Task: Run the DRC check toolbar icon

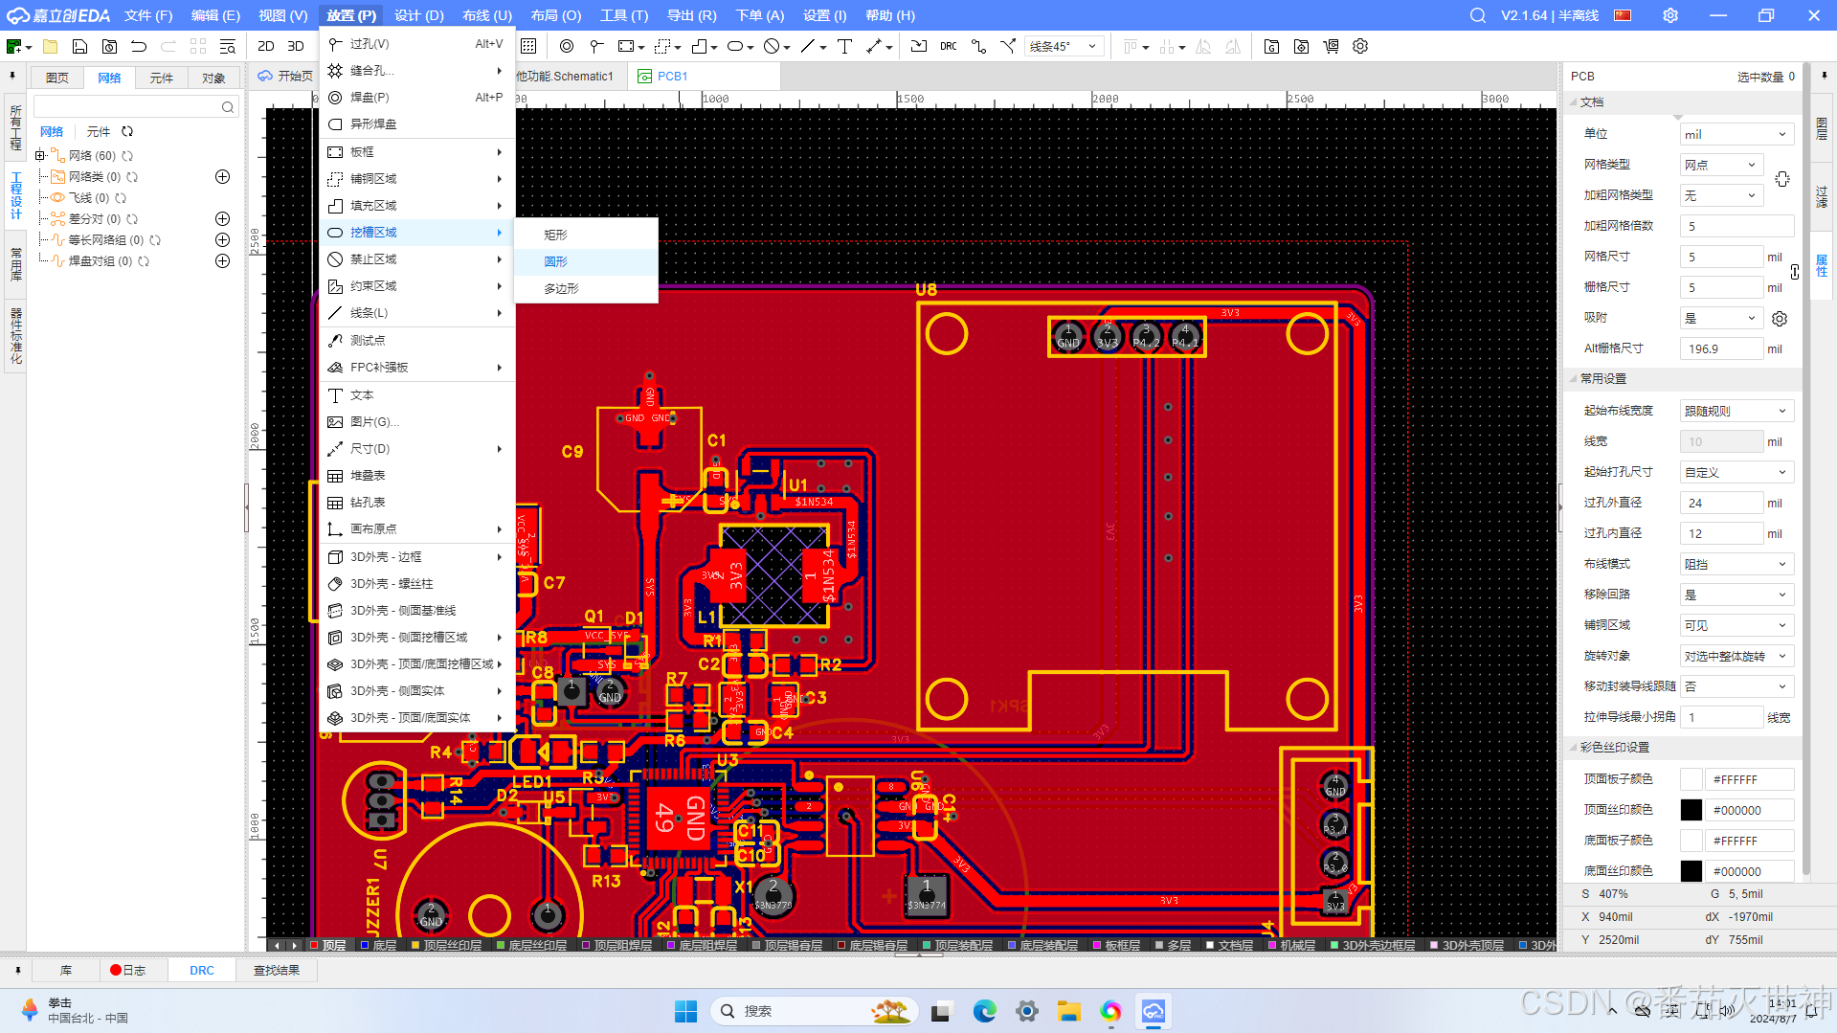Action: click(949, 46)
